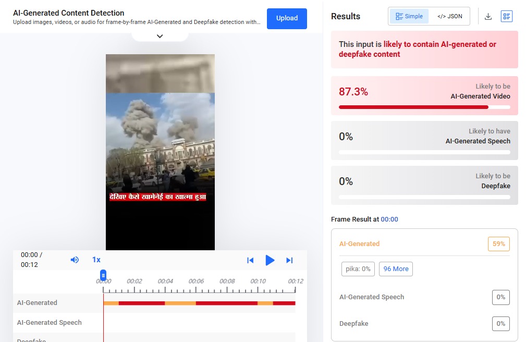This screenshot has width=526, height=342.
Task: Switch to Simple results view
Action: point(409,16)
